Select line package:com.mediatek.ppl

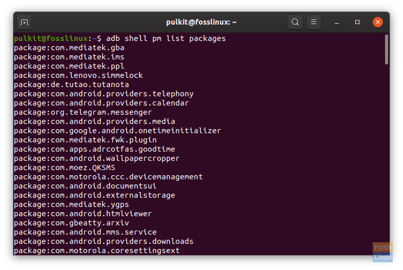(x=69, y=66)
